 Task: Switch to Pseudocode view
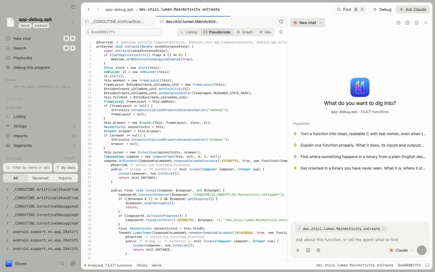pyautogui.click(x=217, y=32)
